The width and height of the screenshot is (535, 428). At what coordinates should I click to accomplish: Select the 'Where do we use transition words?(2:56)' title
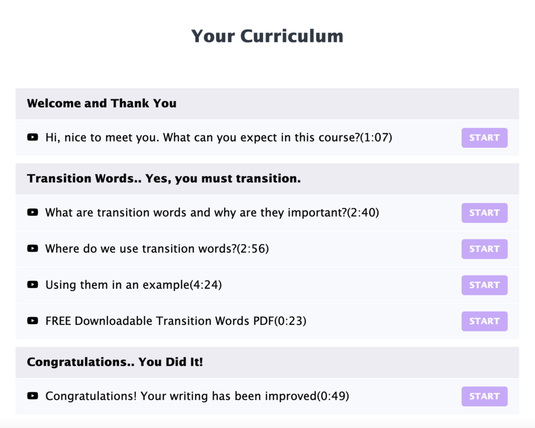157,249
